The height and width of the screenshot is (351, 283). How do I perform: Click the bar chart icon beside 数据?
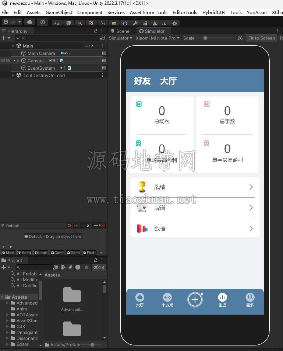pos(142,228)
